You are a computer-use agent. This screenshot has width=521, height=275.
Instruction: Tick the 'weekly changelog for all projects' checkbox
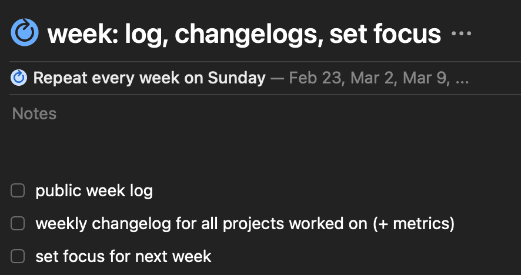(x=18, y=224)
